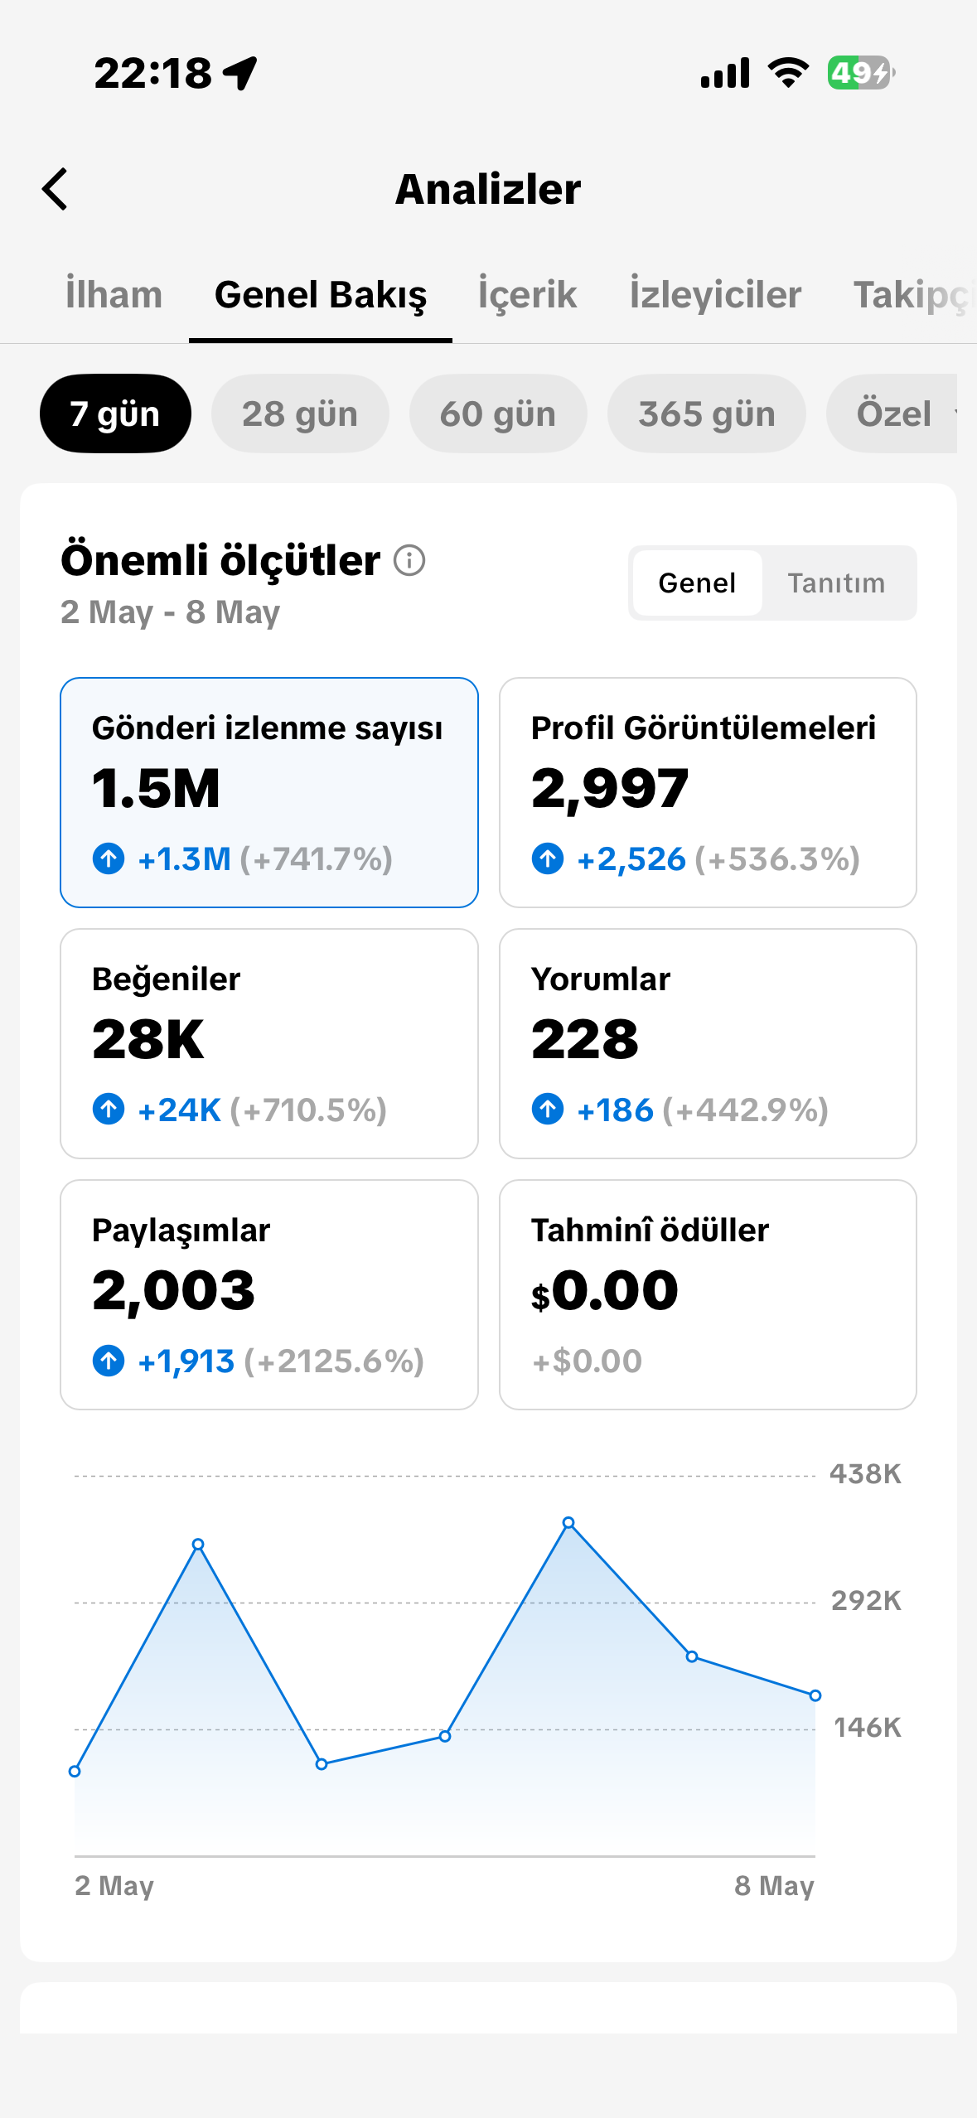Switch toggle to Tanıtım
Image resolution: width=977 pixels, height=2118 pixels.
coord(836,583)
